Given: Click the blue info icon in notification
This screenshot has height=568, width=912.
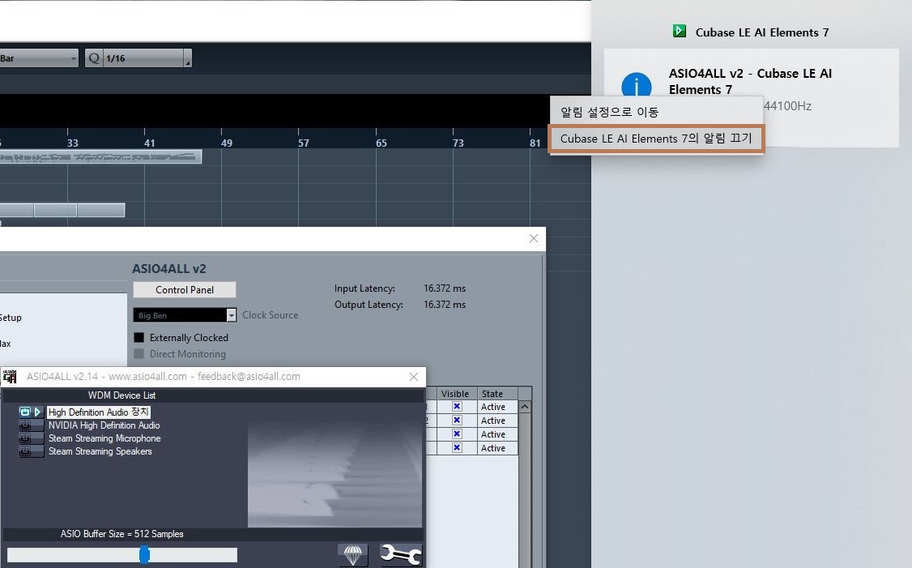Looking at the screenshot, I should [637, 86].
